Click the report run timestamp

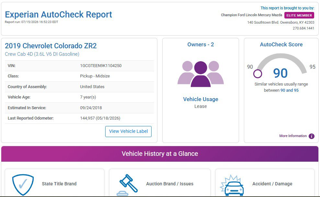click(x=31, y=22)
